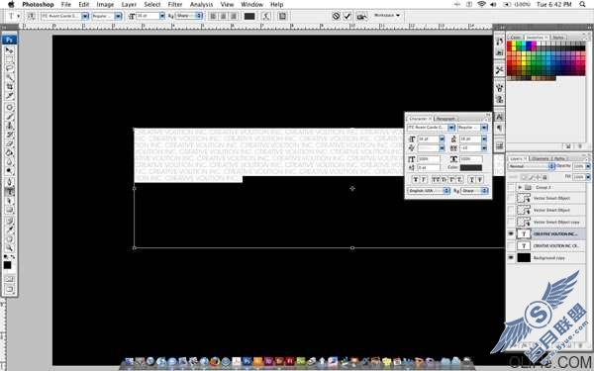The image size is (594, 371).
Task: Toggle Underline in Character panel
Action: coord(471,179)
